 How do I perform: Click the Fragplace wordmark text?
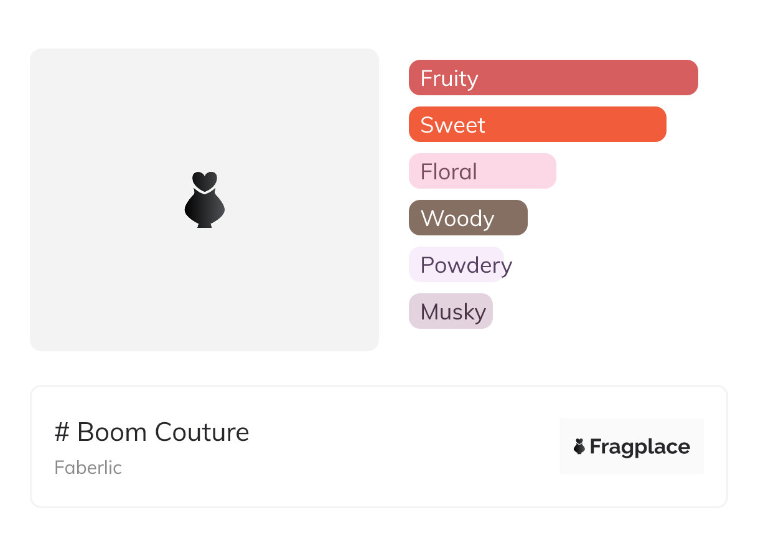(x=639, y=446)
